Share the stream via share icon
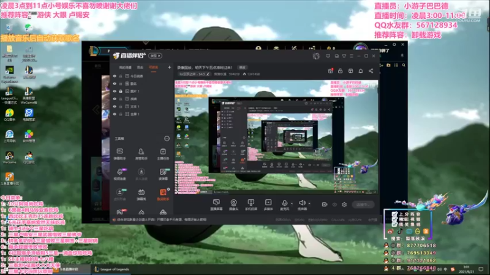This screenshot has height=275, width=490. point(371,71)
